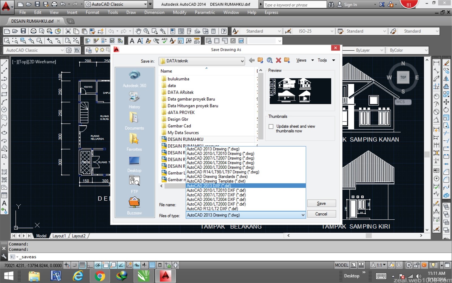Image resolution: width=452 pixels, height=283 pixels.
Task: Select the Mirror modify tool
Action: click(446, 79)
